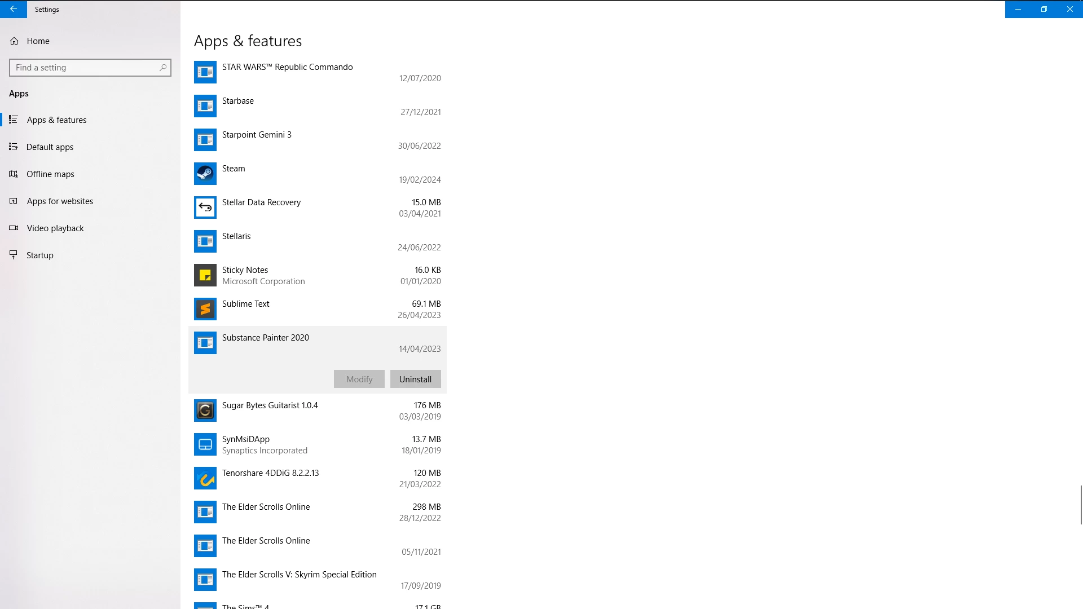Expand the Stellaris app entry

point(317,241)
